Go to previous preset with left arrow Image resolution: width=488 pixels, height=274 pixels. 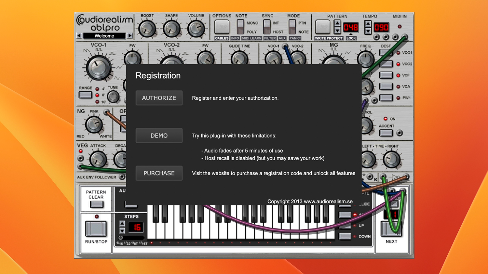click(79, 36)
